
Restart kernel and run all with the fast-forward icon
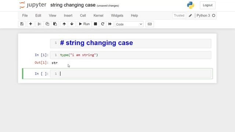[110, 24]
